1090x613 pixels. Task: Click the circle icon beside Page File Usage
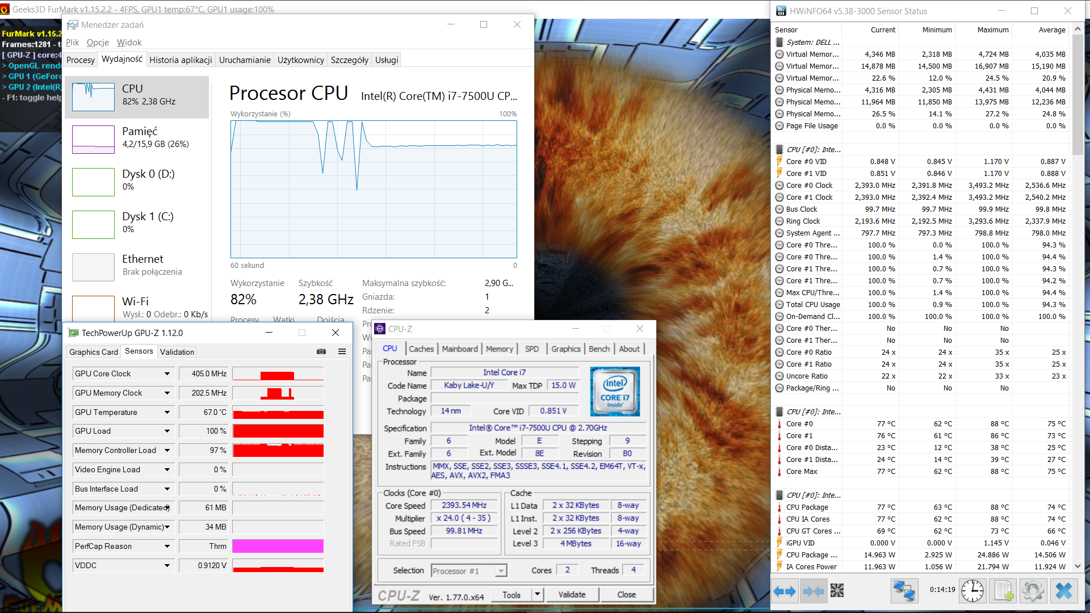point(779,126)
